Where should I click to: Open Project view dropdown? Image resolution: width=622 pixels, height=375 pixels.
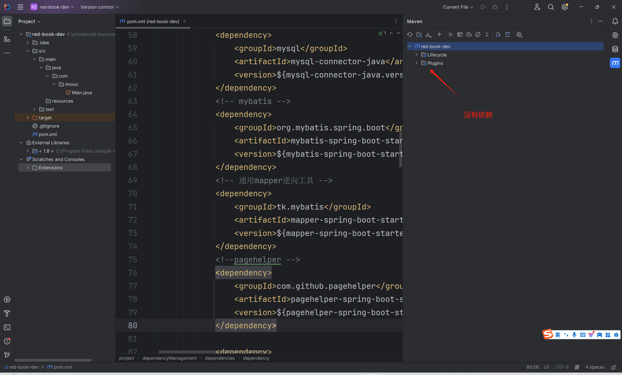click(29, 21)
